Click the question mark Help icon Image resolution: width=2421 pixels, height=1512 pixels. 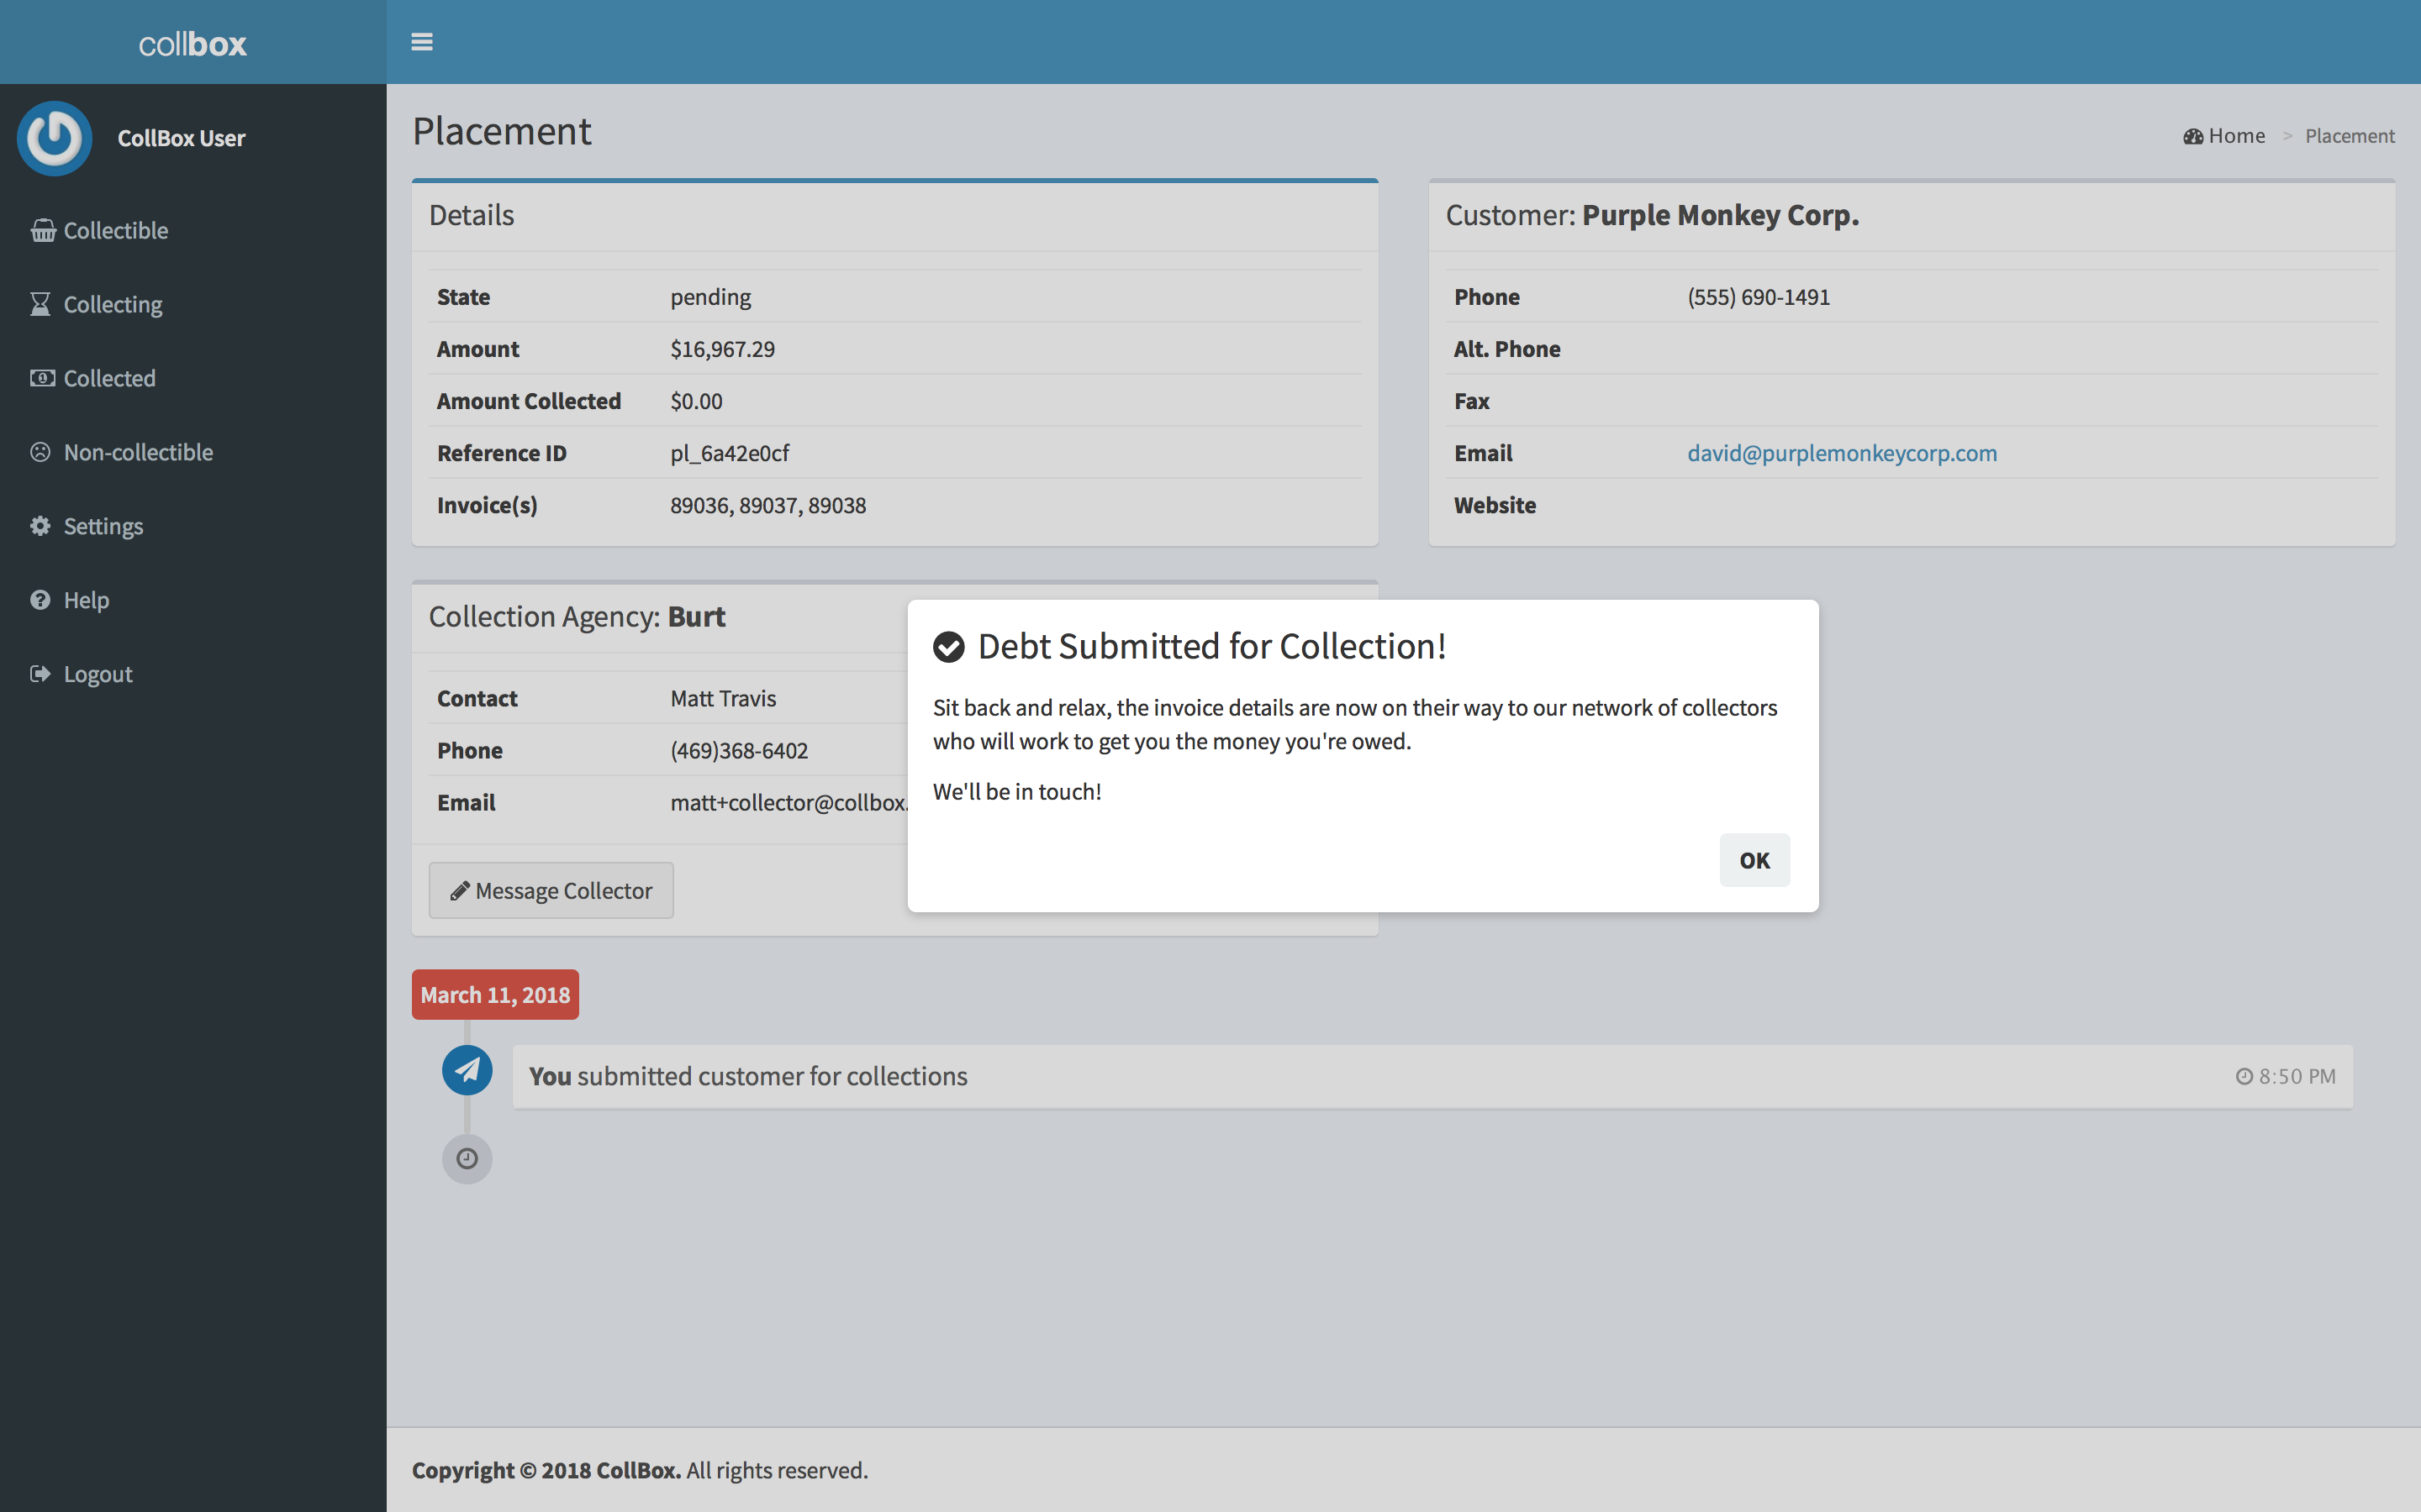coord(40,600)
